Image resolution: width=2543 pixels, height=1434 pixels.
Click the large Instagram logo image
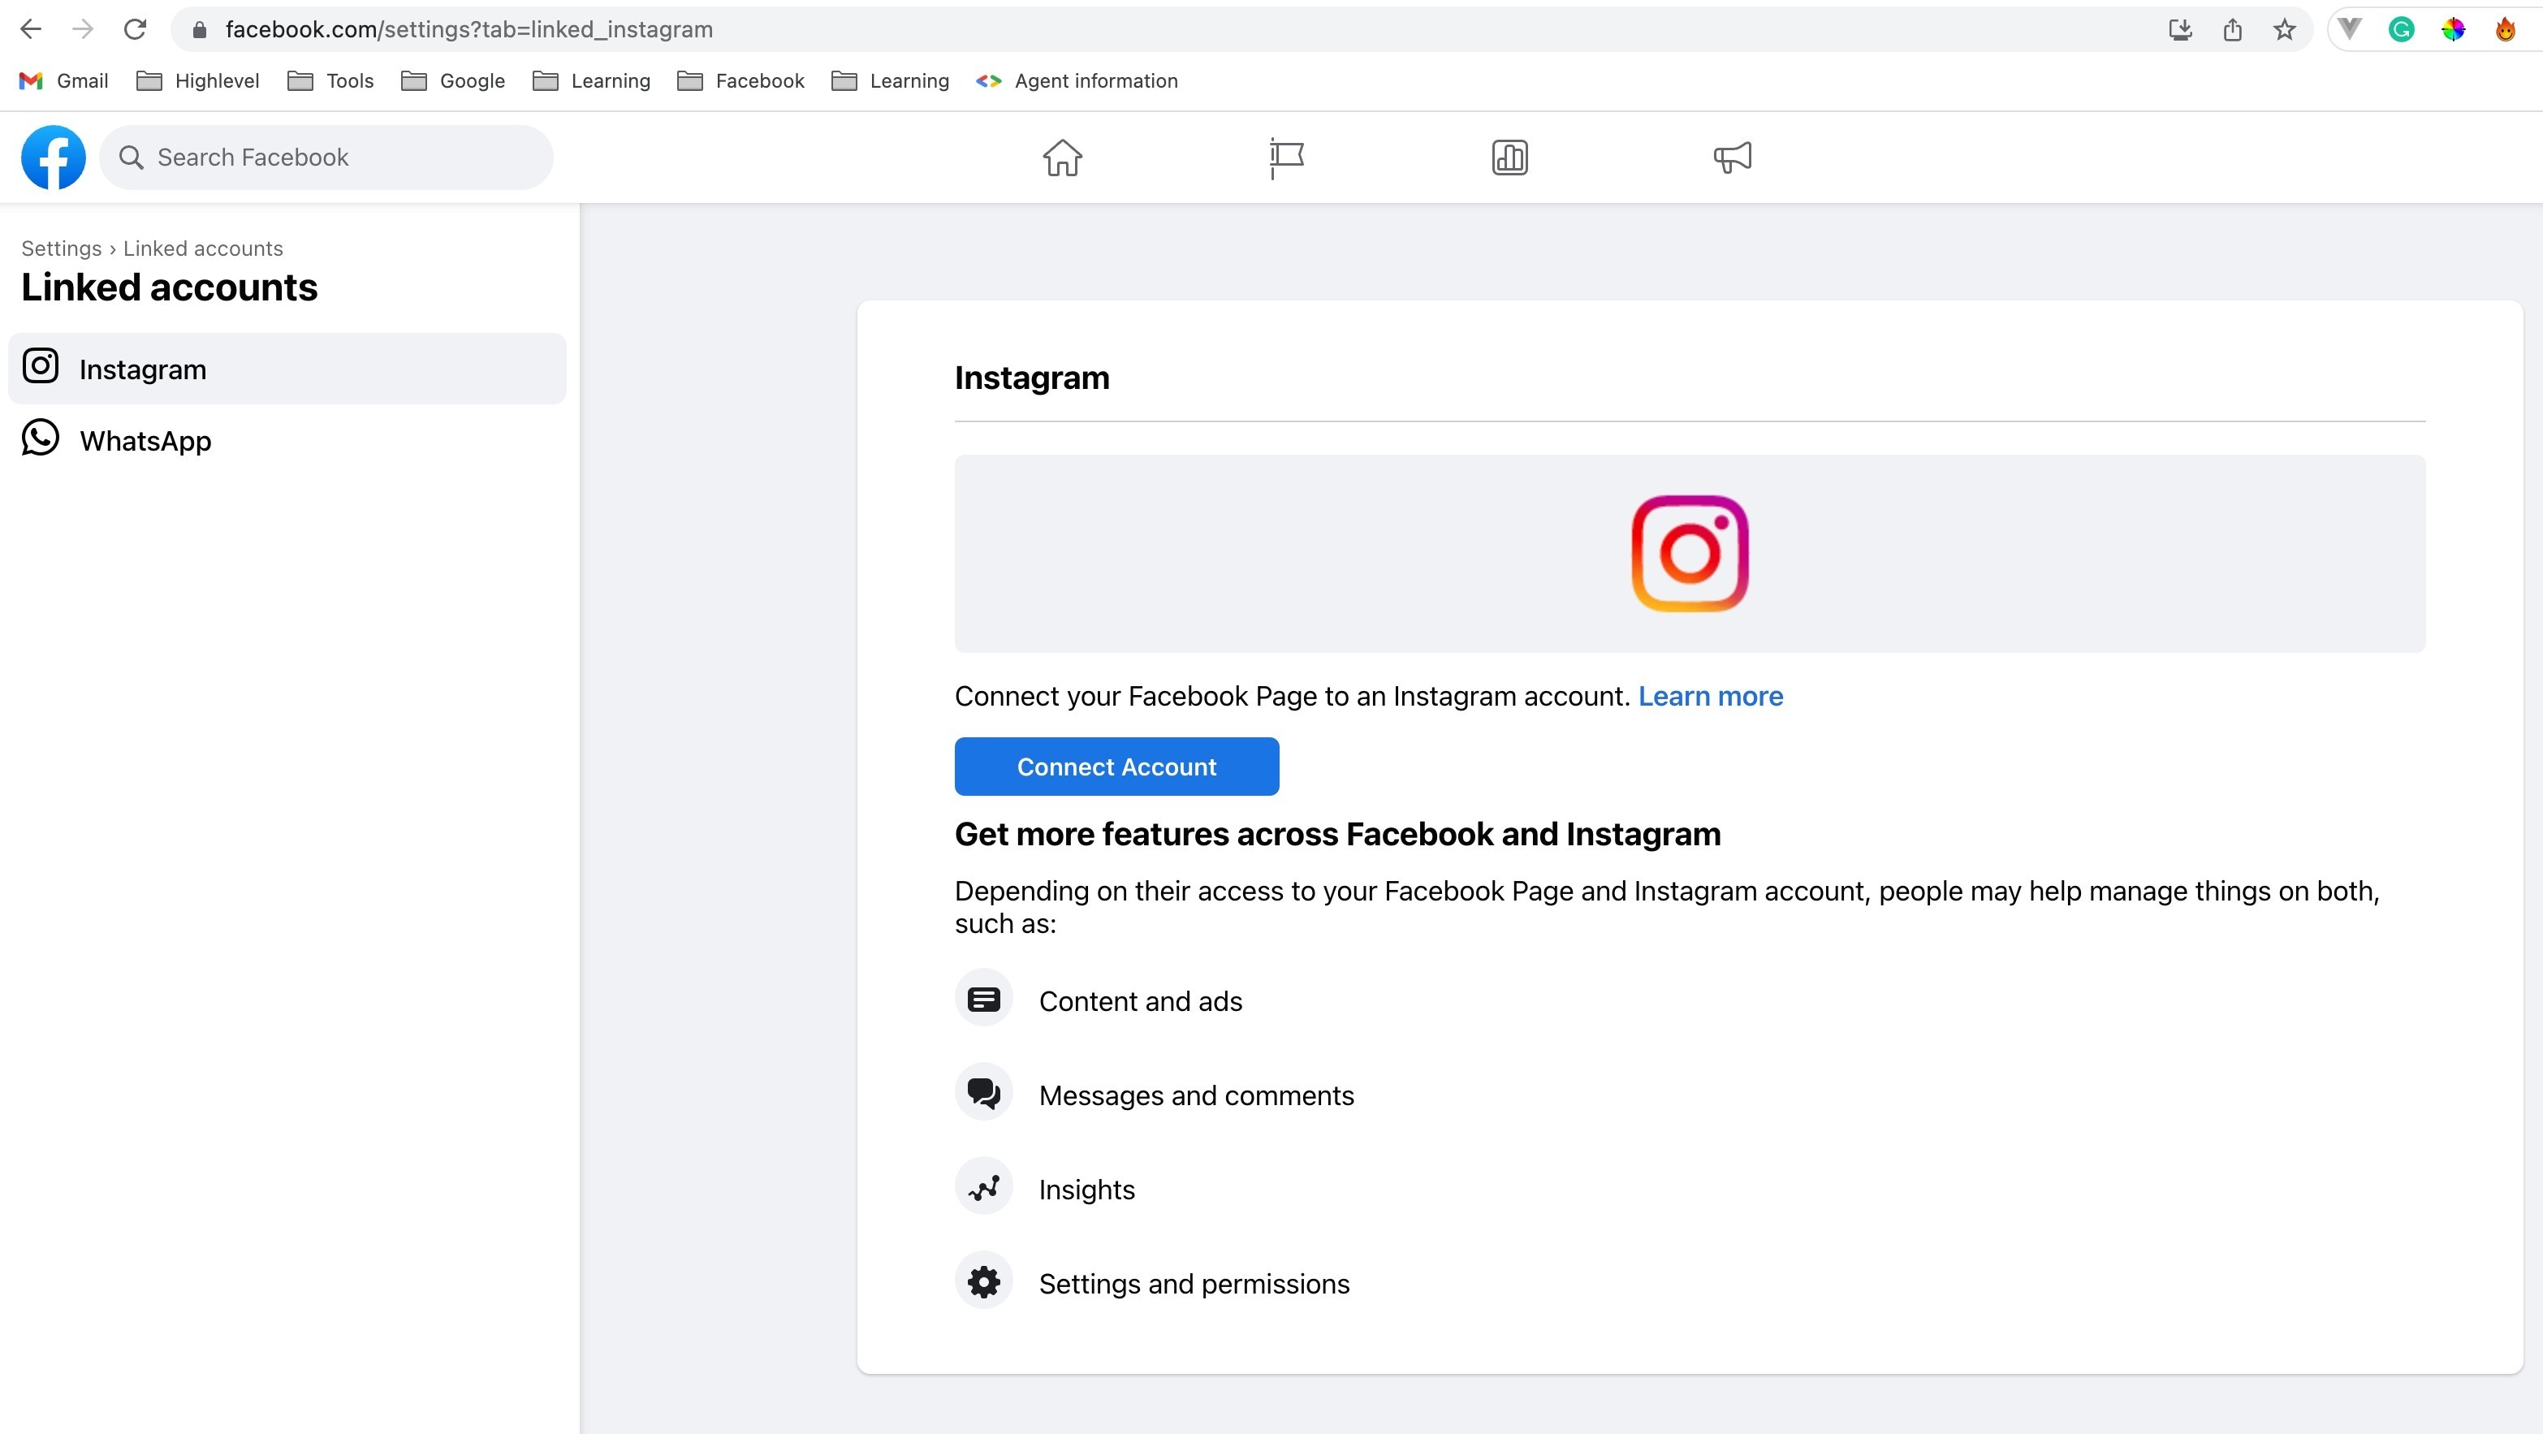[x=1689, y=553]
